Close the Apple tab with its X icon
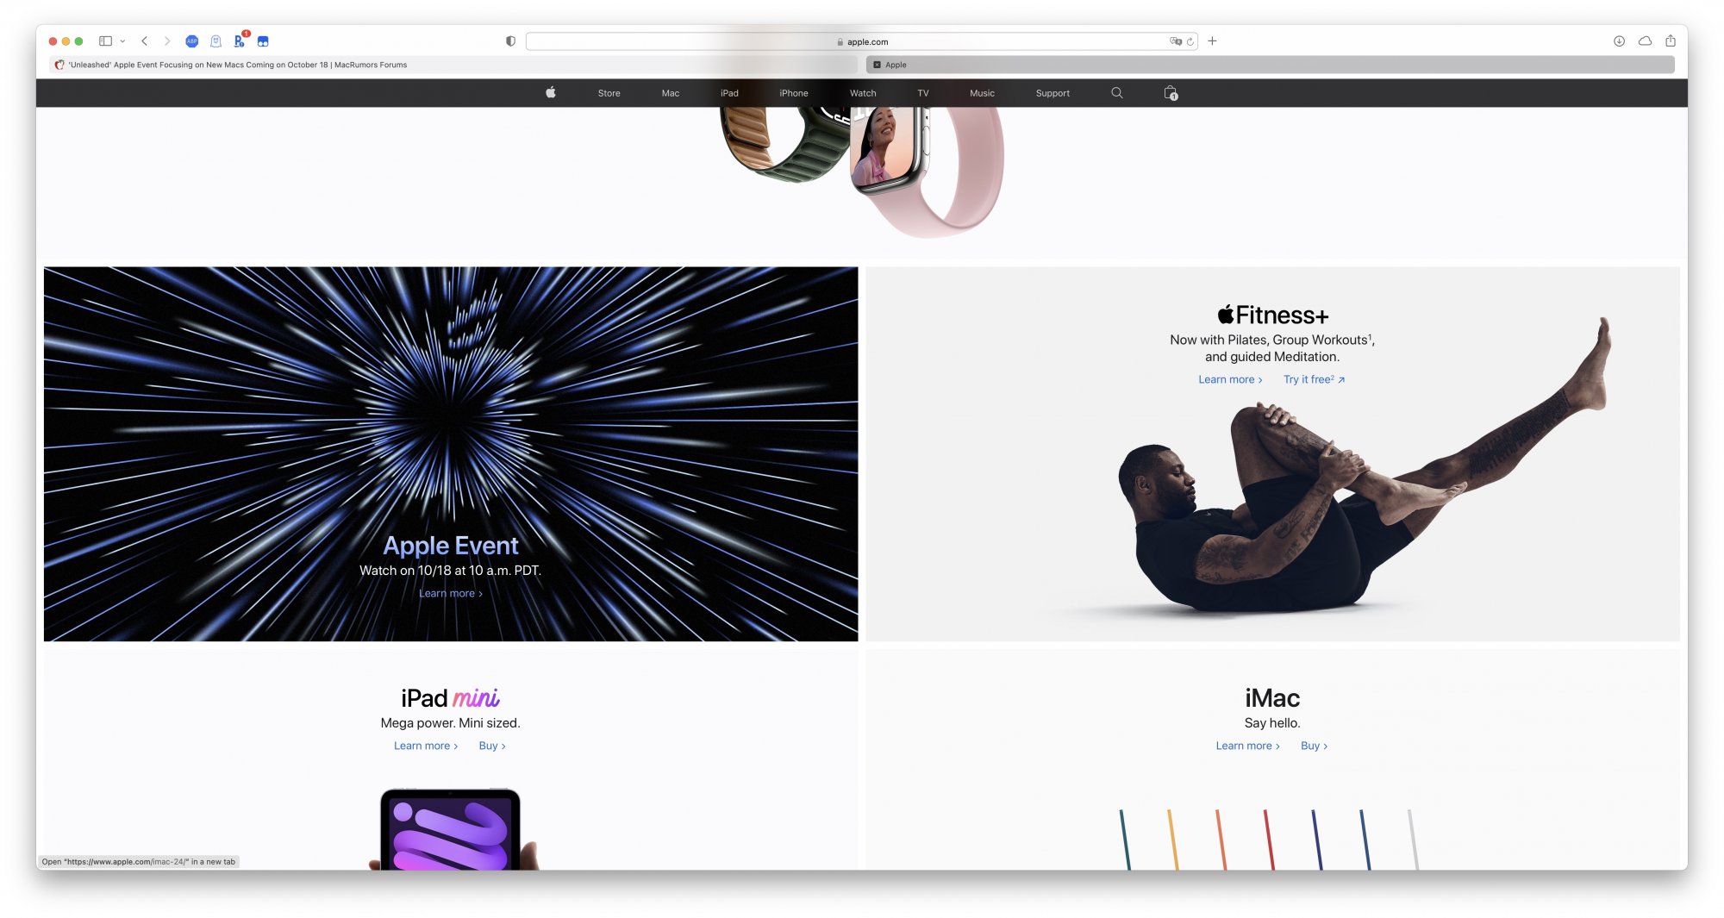 877,65
